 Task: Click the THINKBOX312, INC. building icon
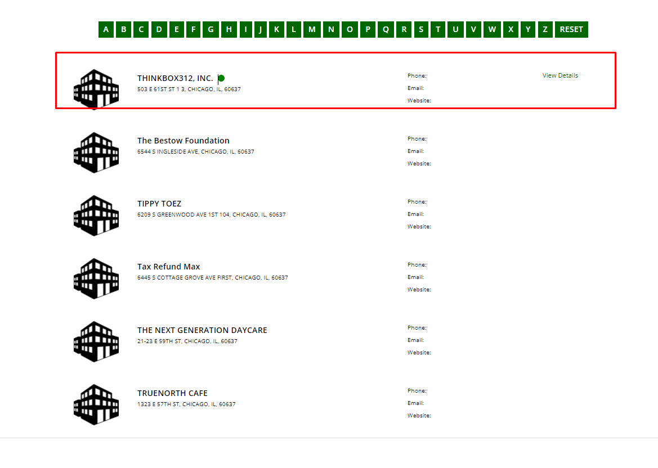96,89
